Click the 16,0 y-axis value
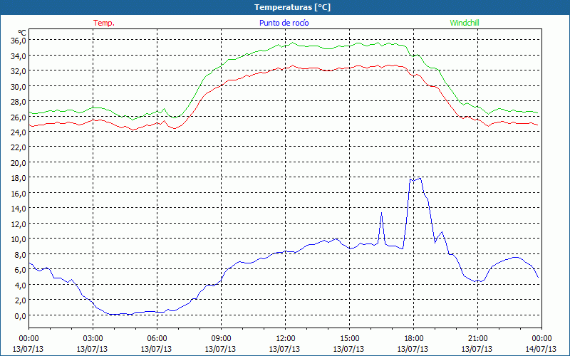This screenshot has height=356, width=570. click(x=19, y=193)
